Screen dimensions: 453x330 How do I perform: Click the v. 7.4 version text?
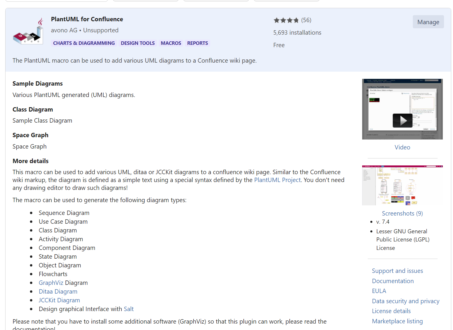[x=383, y=222]
